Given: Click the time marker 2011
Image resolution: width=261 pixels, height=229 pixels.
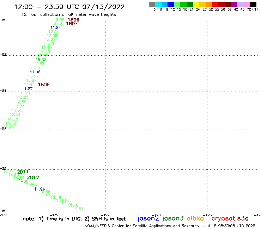Looking at the screenshot, I should pyautogui.click(x=23, y=172).
